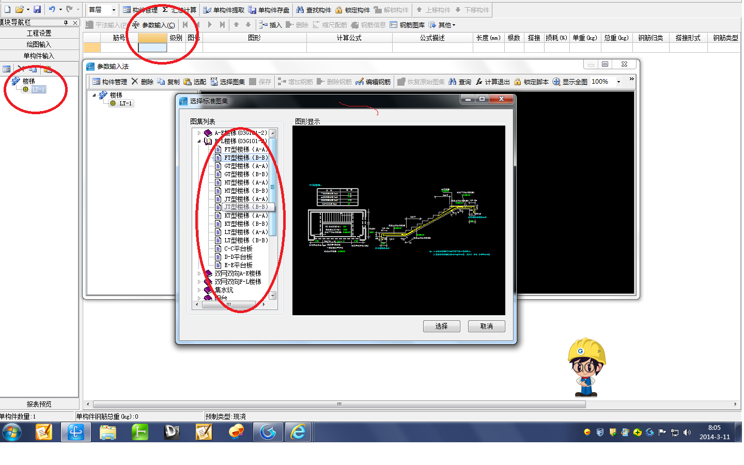The image size is (744, 465).
Task: Click the volume icon in system tray
Action: tap(687, 432)
